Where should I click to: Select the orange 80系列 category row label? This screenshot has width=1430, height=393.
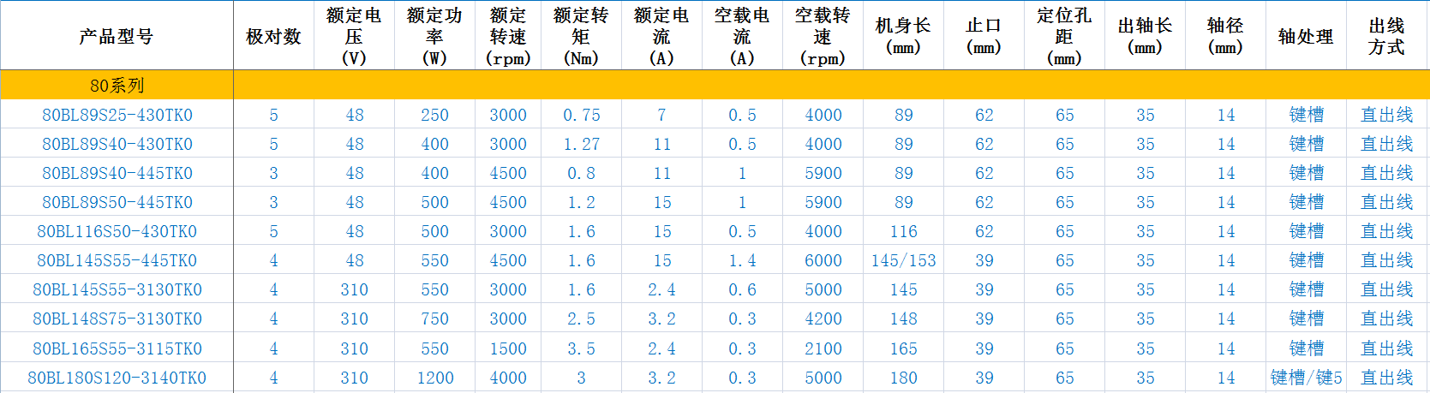[x=117, y=86]
